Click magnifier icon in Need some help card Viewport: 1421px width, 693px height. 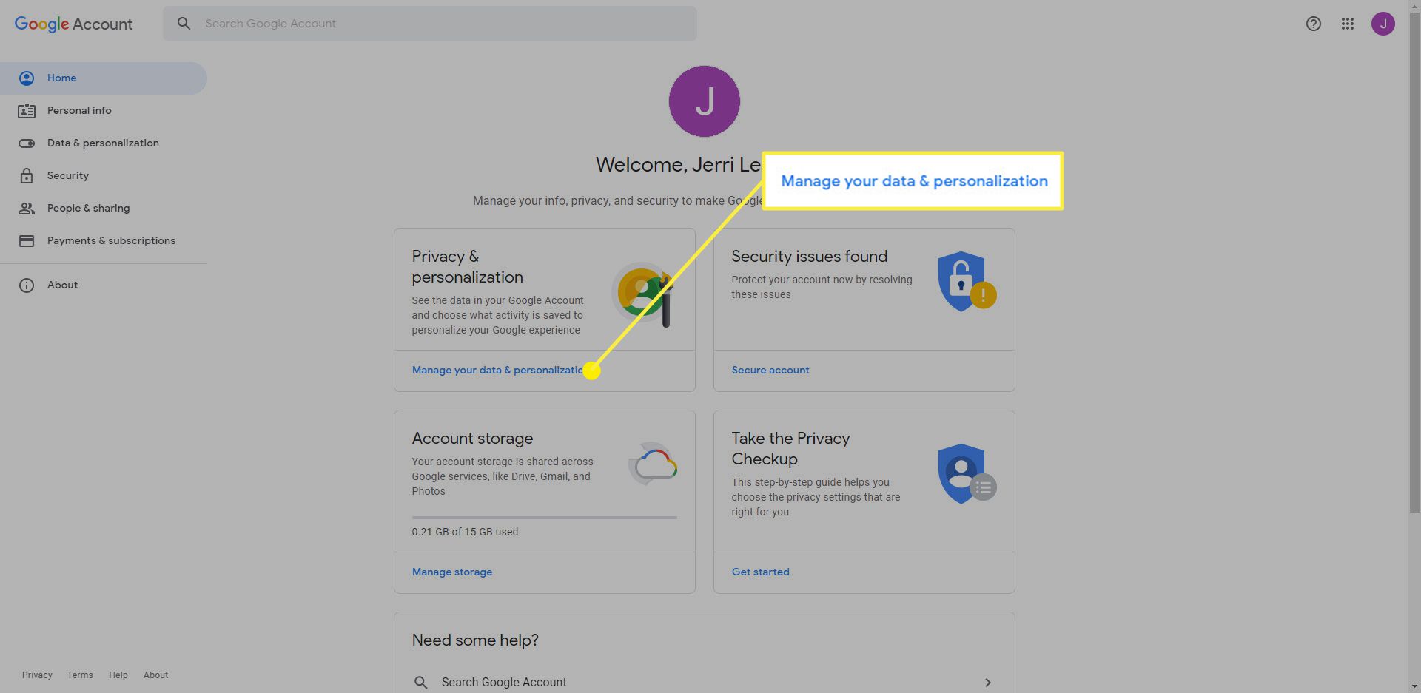point(420,682)
